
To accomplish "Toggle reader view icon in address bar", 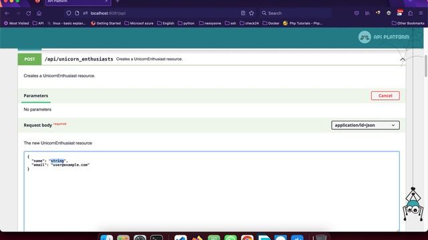I will 243,13.
